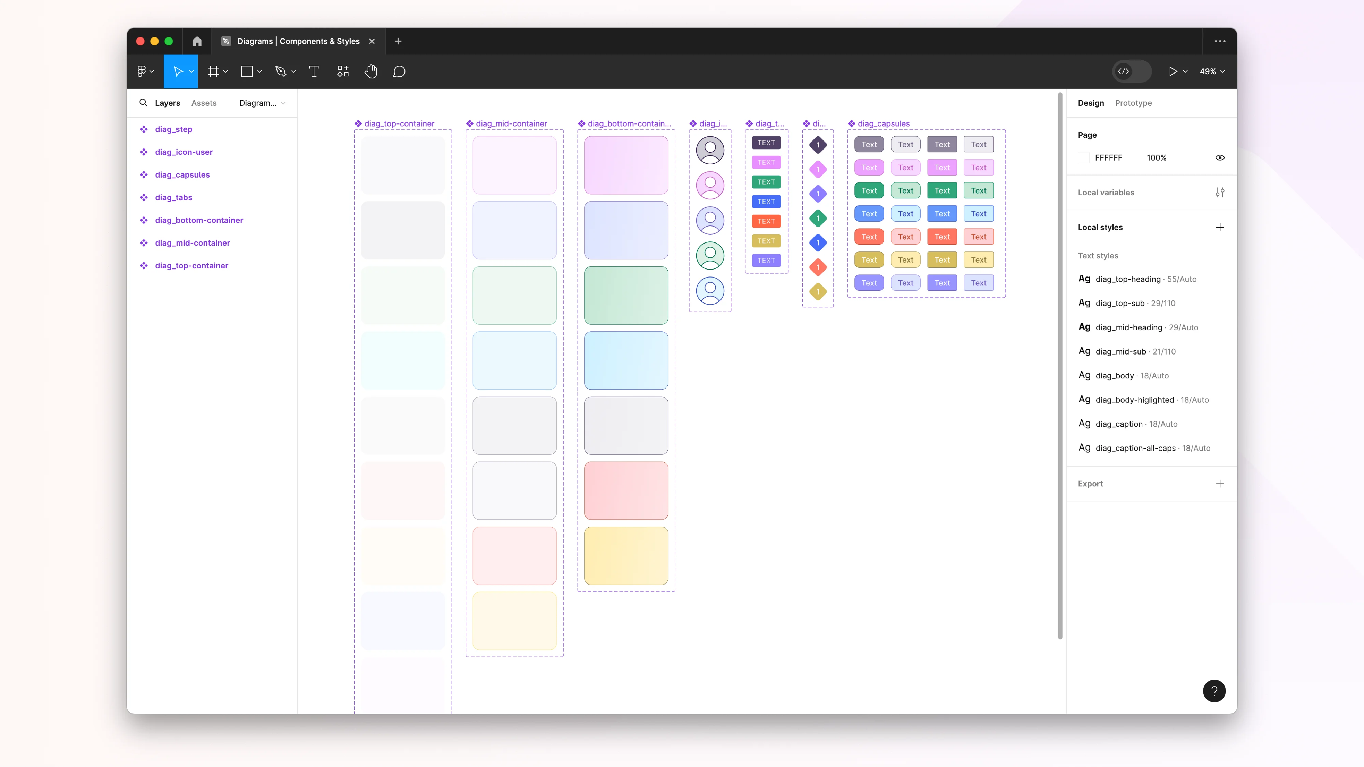Search layers with magnifier icon

coord(143,103)
